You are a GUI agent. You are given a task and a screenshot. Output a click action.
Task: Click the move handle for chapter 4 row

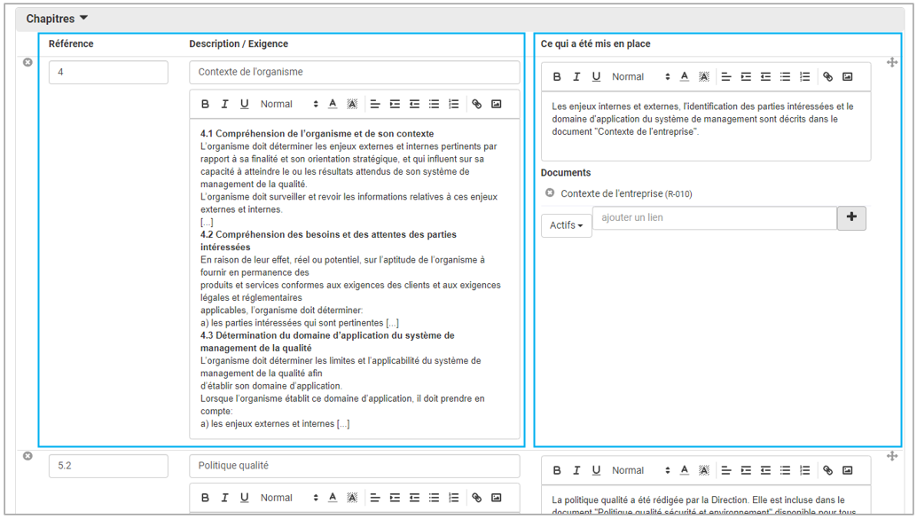click(x=892, y=62)
